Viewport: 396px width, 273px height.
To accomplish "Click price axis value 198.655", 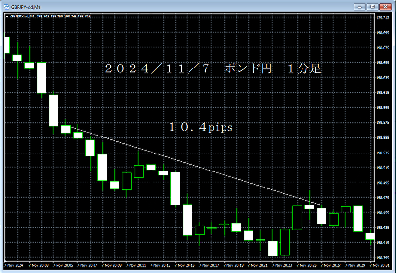I will tap(383, 63).
